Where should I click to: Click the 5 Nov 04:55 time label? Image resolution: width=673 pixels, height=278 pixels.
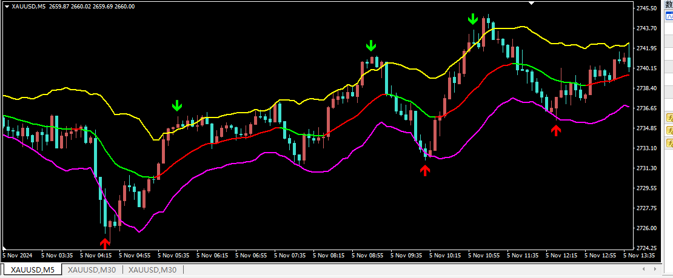tap(135, 255)
